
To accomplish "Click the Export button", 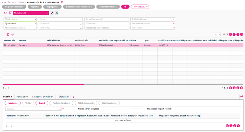I will [x=42, y=103].
